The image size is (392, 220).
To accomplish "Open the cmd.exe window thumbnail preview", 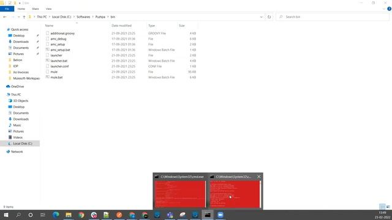I will pos(180,194).
